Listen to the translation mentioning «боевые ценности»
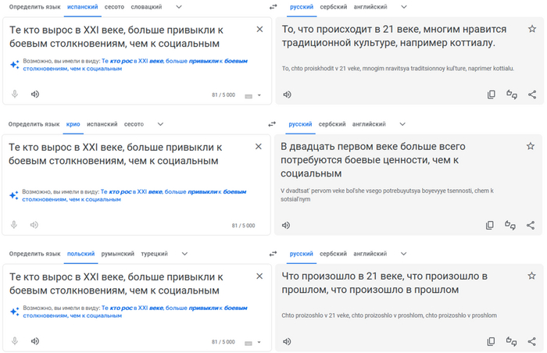The height and width of the screenshot is (353, 547). pos(287,225)
